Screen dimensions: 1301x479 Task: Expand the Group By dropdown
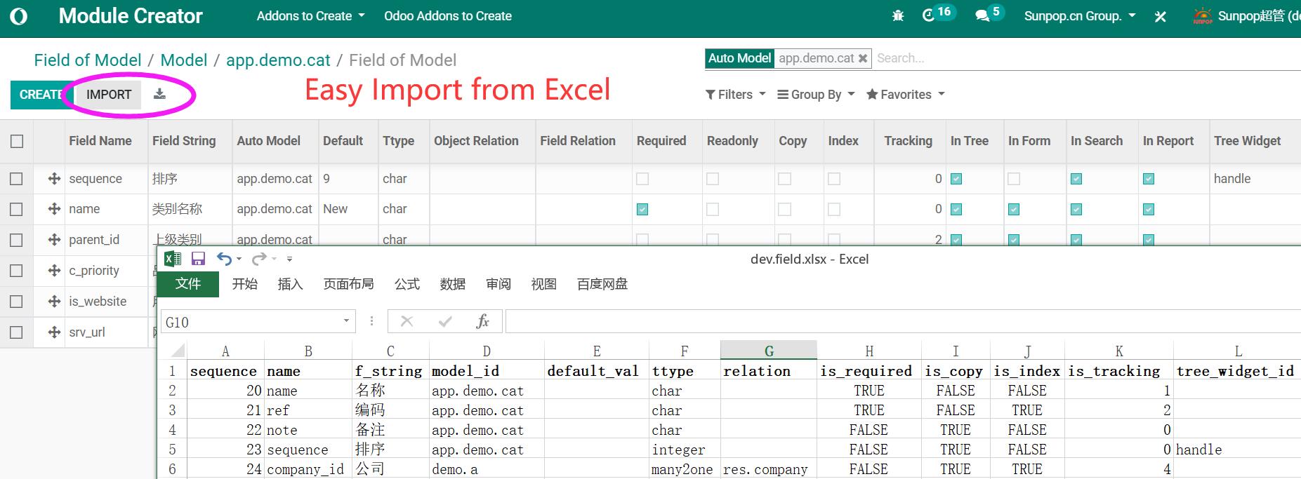[x=816, y=95]
